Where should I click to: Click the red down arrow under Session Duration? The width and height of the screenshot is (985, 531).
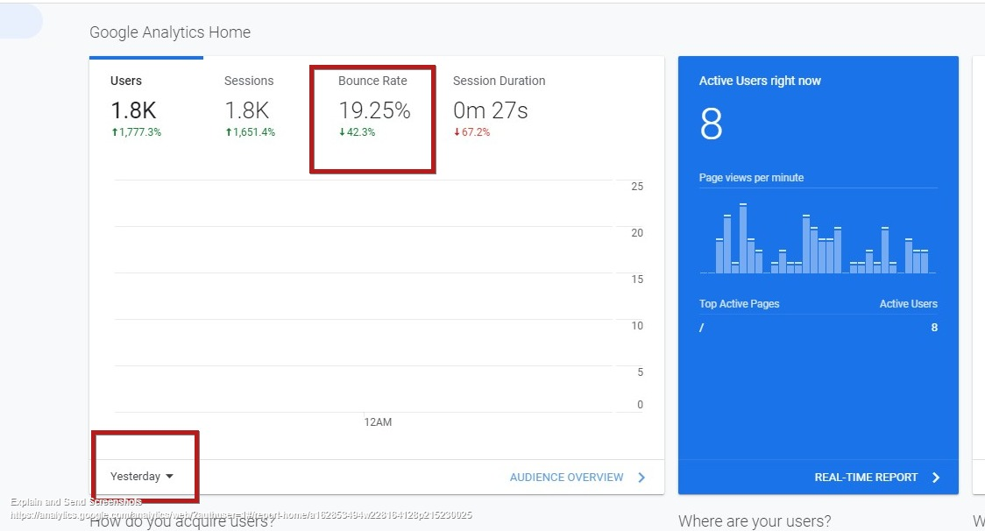pos(457,132)
